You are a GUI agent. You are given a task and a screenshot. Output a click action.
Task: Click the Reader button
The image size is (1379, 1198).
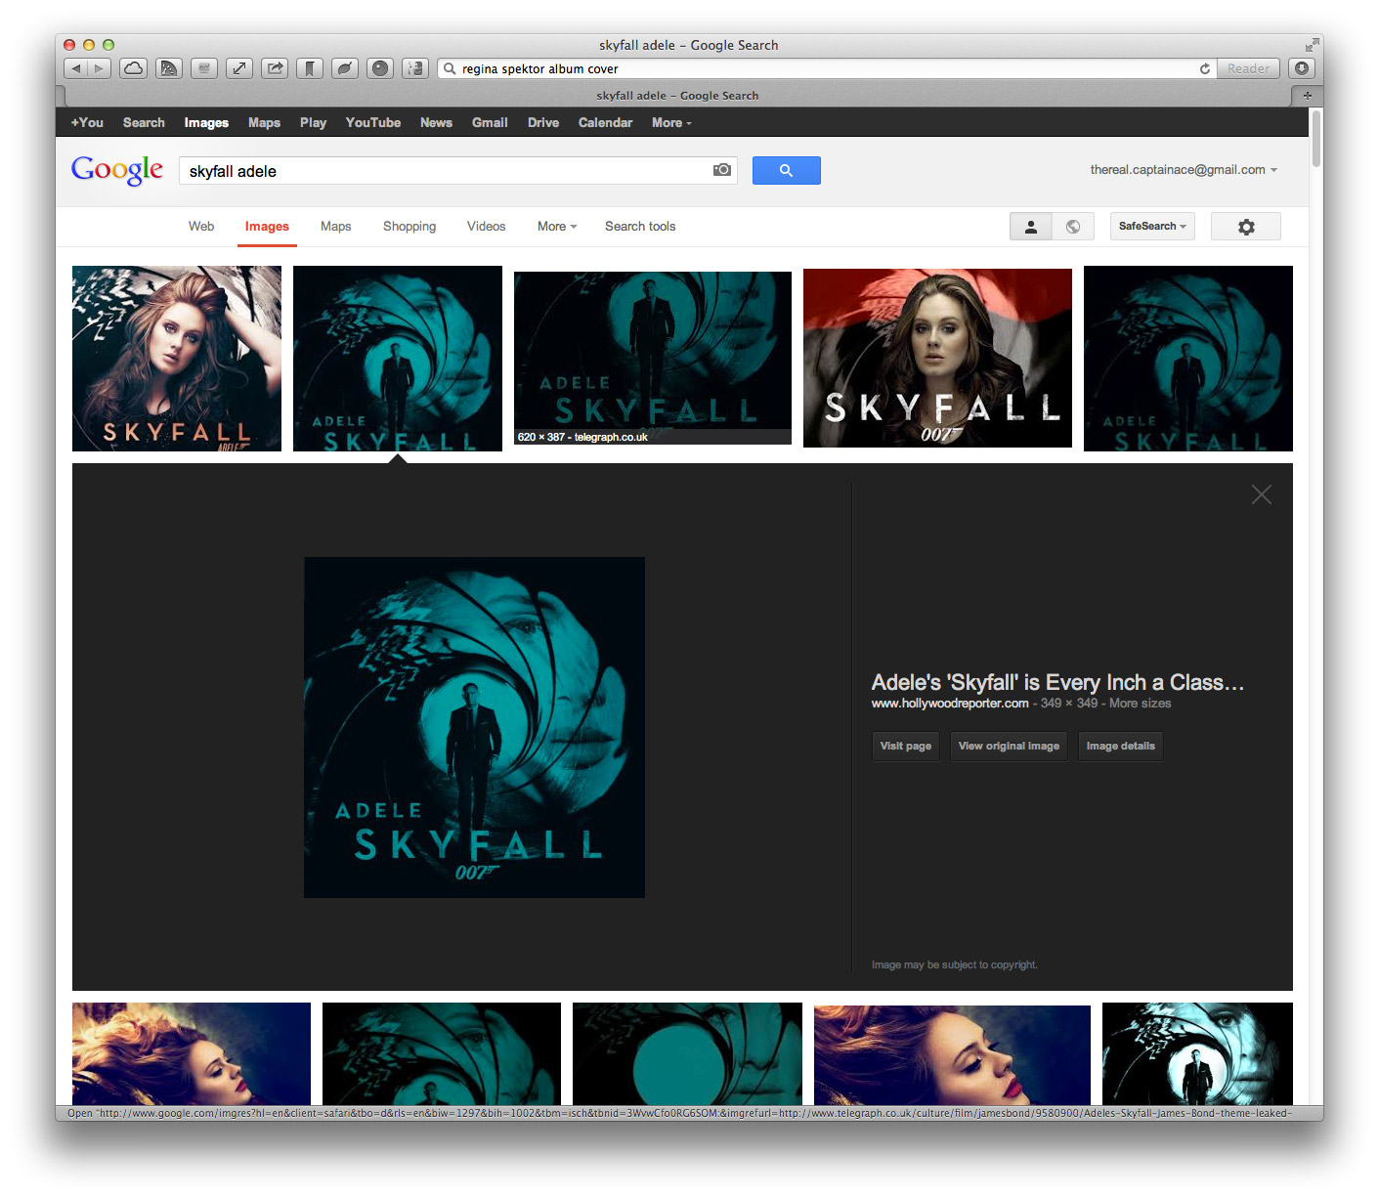tap(1248, 68)
